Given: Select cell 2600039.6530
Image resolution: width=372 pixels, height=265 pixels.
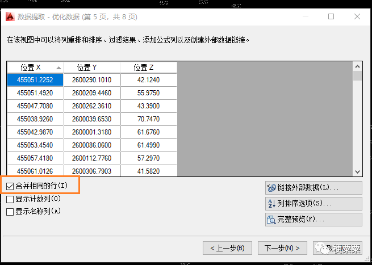Looking at the screenshot, I should 92,119.
